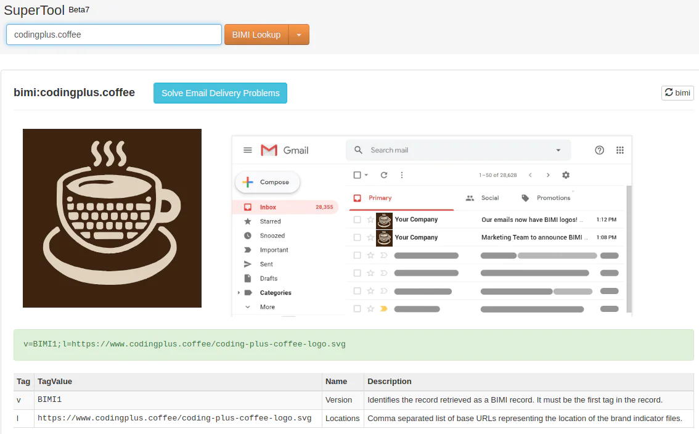699x434 pixels.
Task: Check the 'Our emails now have BIMI logos' email
Action: tap(357, 219)
